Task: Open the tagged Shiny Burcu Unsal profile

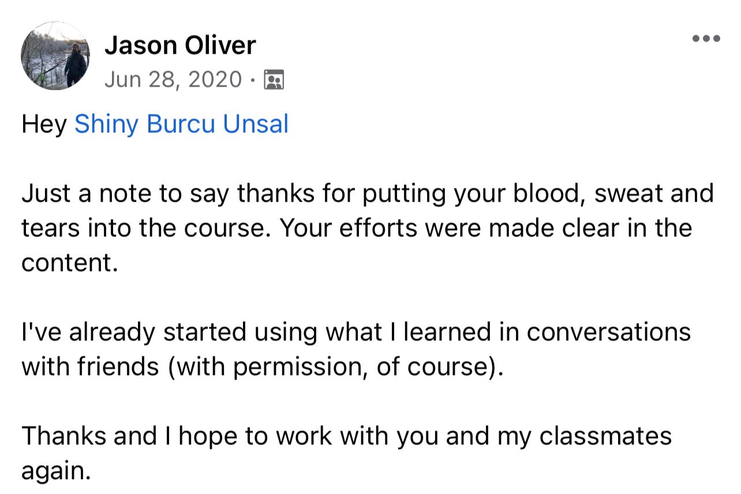Action: (181, 125)
